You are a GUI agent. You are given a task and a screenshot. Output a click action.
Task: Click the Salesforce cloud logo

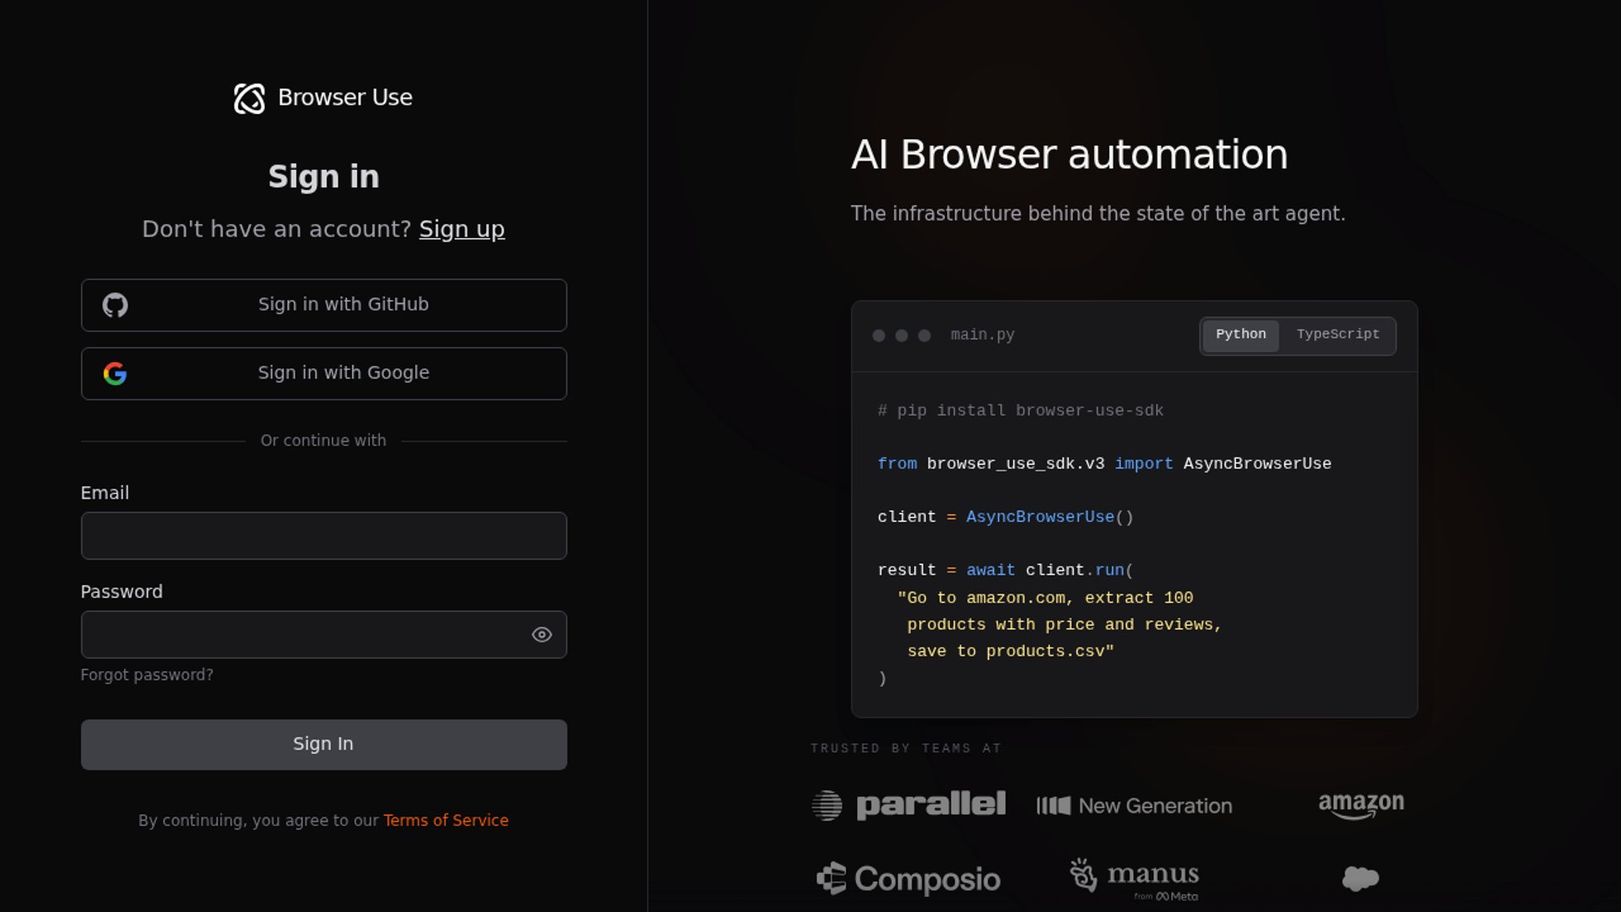[x=1361, y=878]
